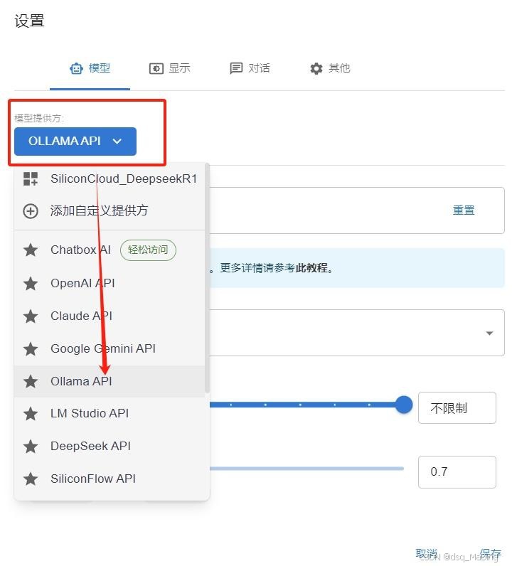Click the 重置 reset link
The height and width of the screenshot is (566, 512).
(x=464, y=210)
